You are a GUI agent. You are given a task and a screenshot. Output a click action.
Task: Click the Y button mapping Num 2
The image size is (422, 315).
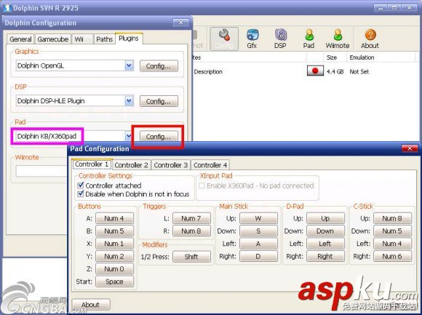coord(114,256)
